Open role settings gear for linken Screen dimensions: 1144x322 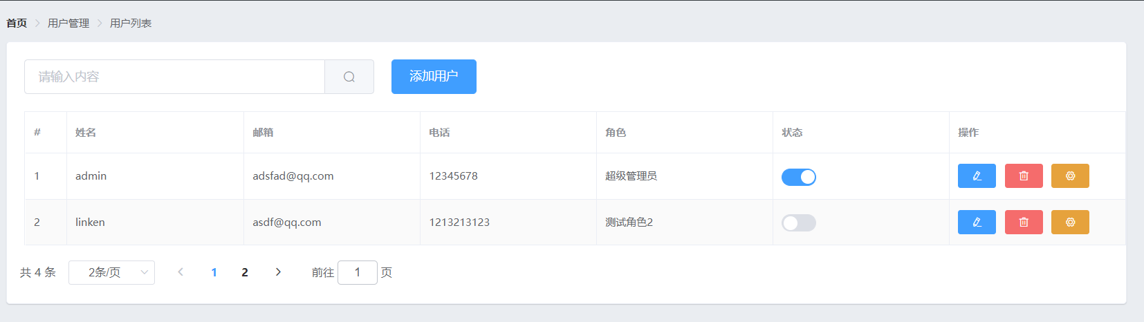click(1070, 222)
